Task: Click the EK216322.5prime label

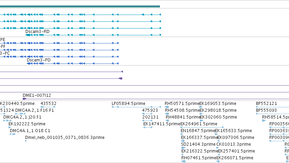Action: click(x=200, y=151)
